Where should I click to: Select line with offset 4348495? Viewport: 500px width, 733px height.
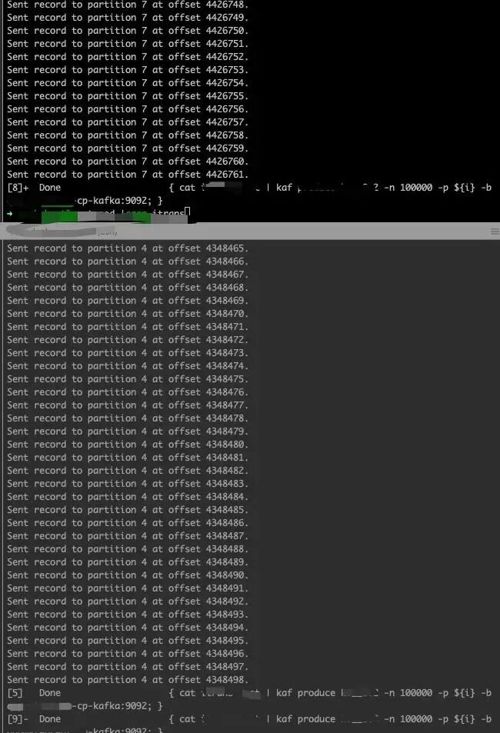coord(128,641)
